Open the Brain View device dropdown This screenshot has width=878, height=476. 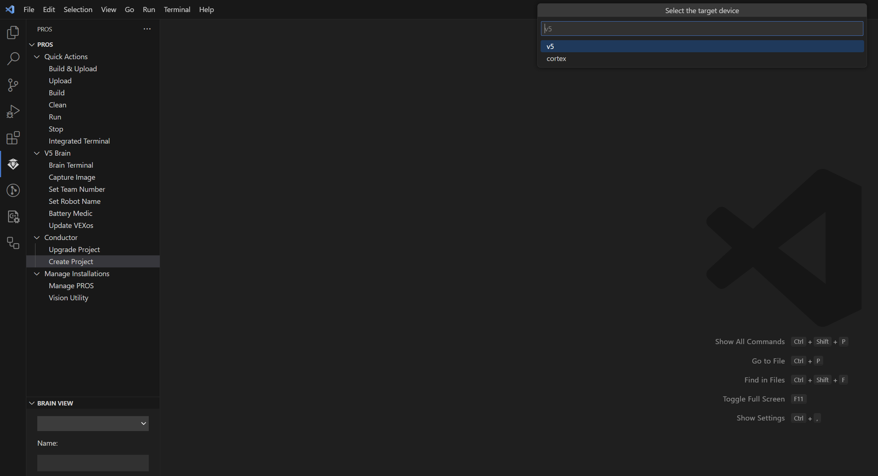tap(93, 423)
